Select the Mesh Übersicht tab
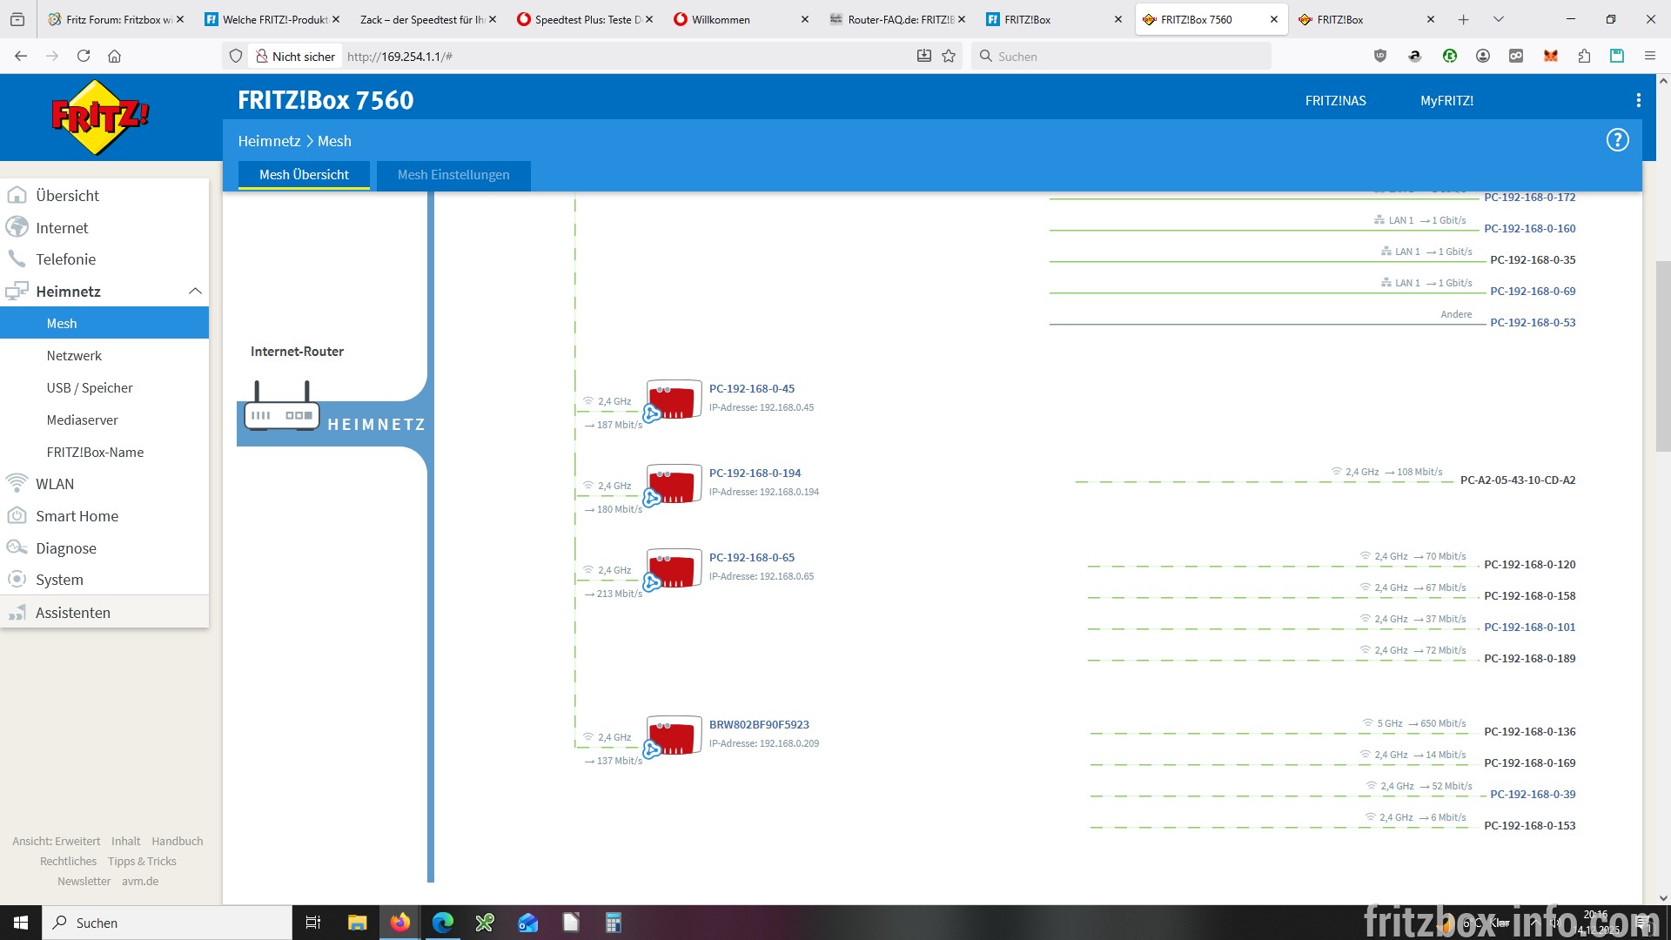 click(x=304, y=175)
